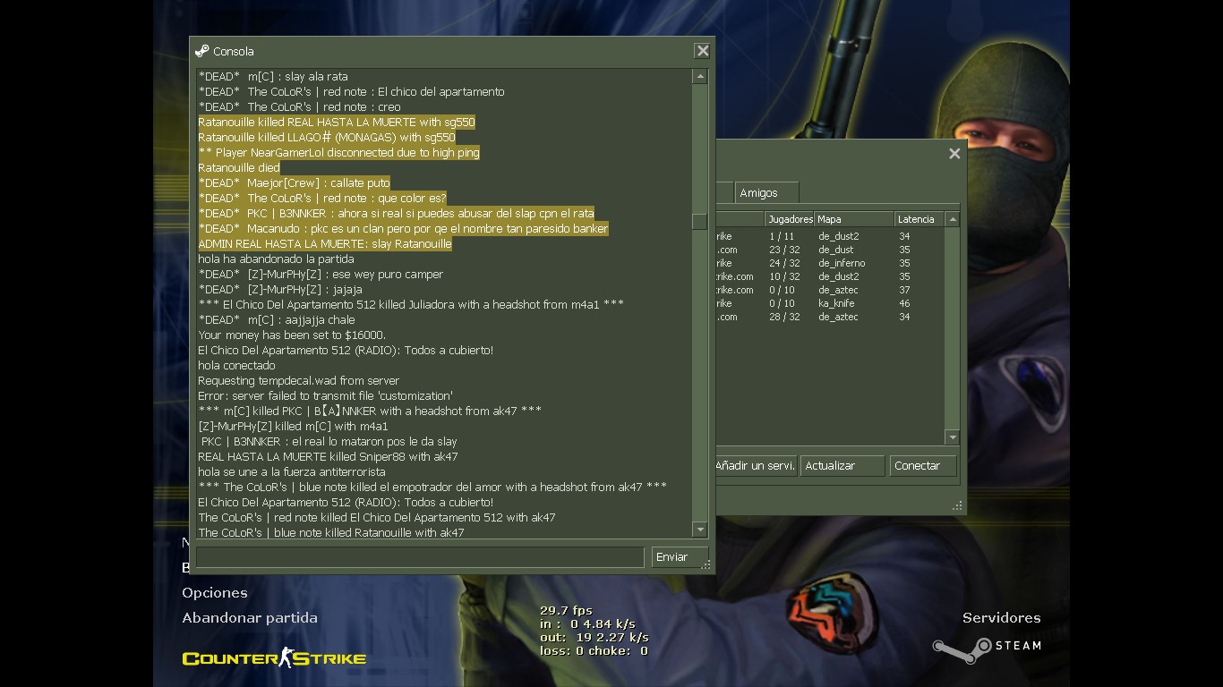Viewport: 1223px width, 687px height.
Task: Select the de_dust2 row with 10 / 32 players
Action: pos(830,276)
